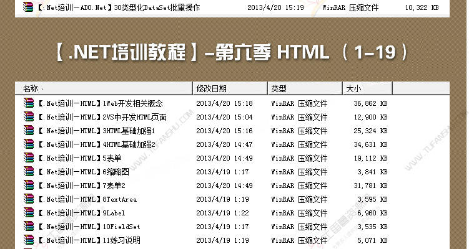Image resolution: width=469 pixels, height=249 pixels.
Task: Click size value 36,862 KB
Action: 370,103
